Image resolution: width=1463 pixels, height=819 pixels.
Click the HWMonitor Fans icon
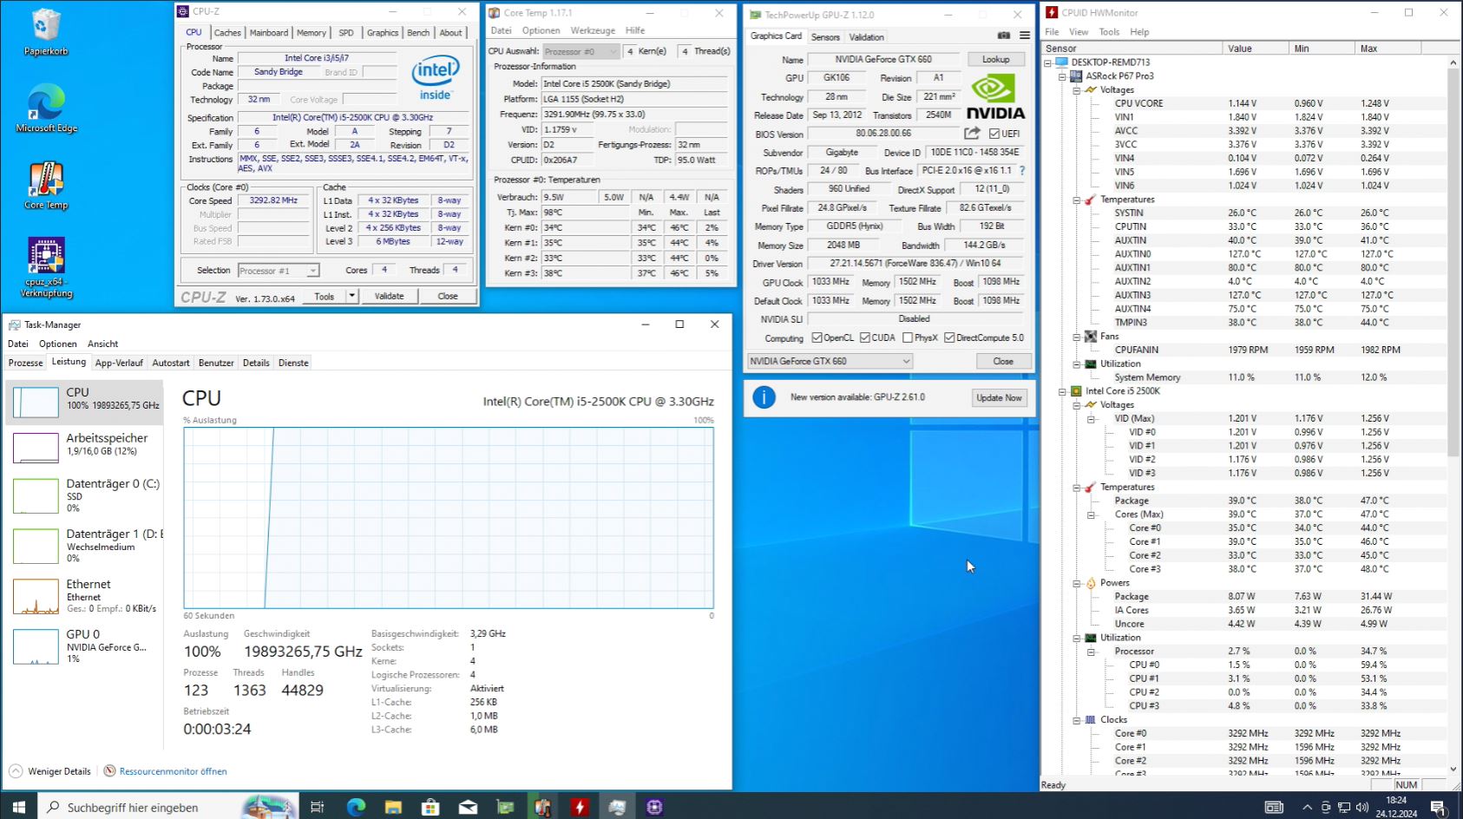pyautogui.click(x=1090, y=336)
